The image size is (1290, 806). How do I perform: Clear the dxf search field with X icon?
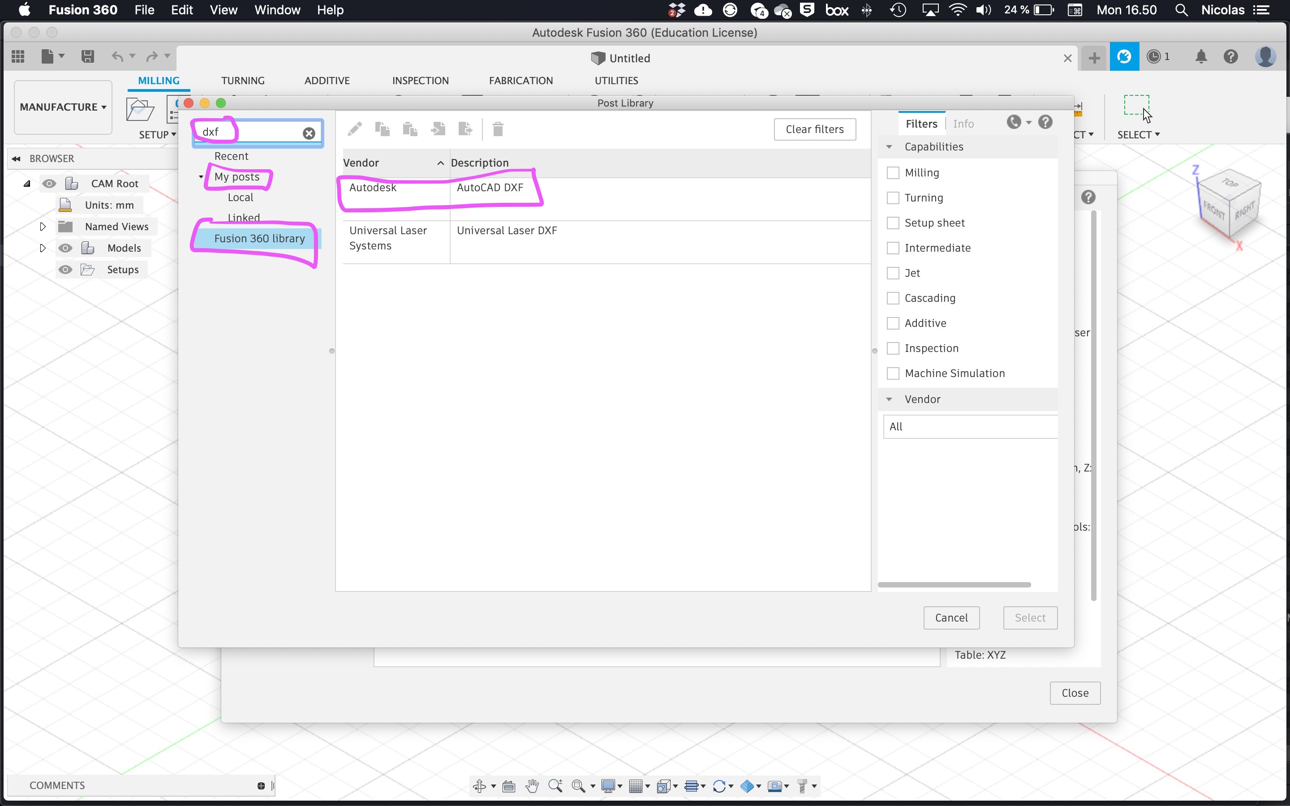pyautogui.click(x=309, y=133)
